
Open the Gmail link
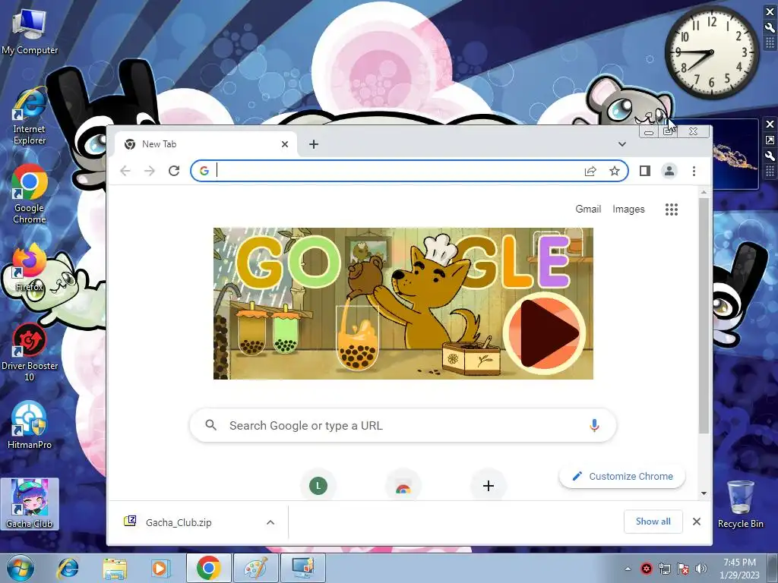tap(588, 210)
